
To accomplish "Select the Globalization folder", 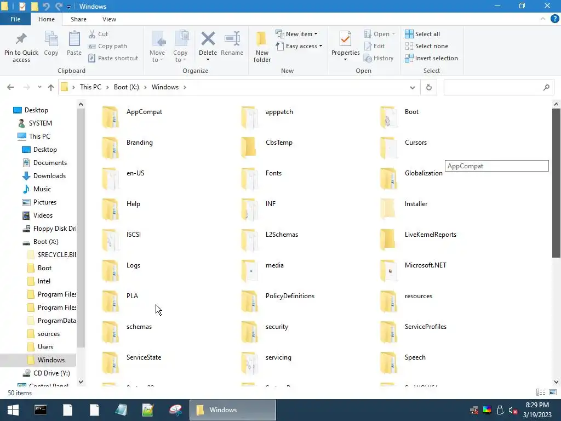I will tap(411, 178).
